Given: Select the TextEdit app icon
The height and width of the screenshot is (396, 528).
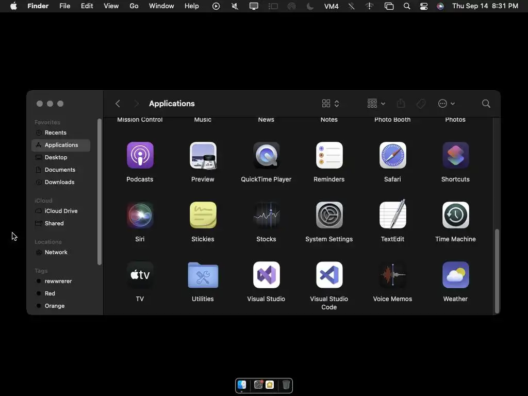Looking at the screenshot, I should [x=392, y=214].
